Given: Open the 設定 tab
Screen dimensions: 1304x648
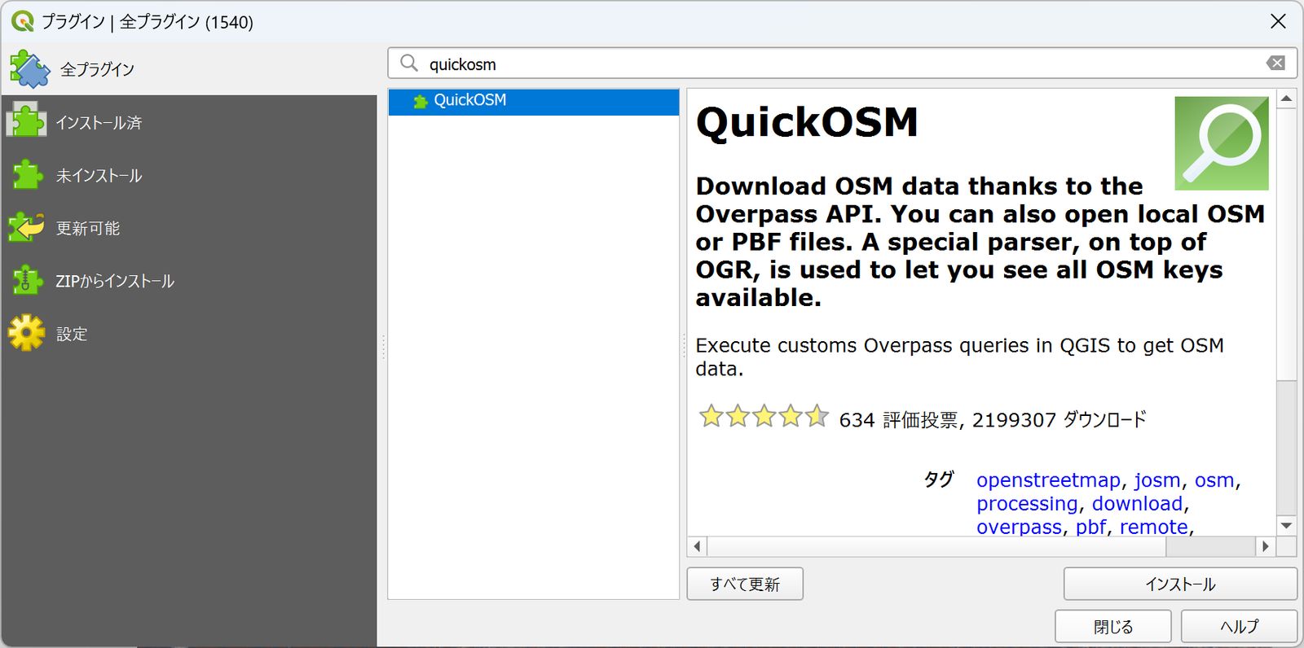Looking at the screenshot, I should [189, 334].
